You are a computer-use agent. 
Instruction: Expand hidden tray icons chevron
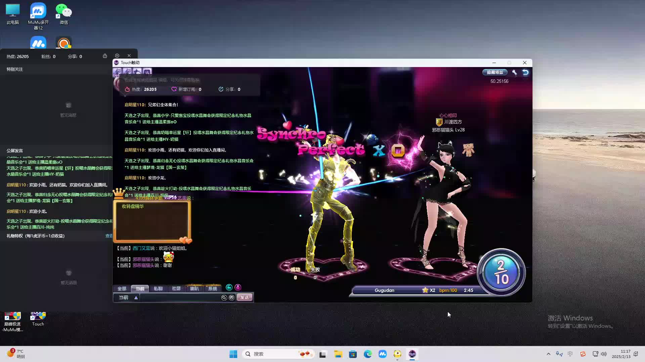(549, 354)
